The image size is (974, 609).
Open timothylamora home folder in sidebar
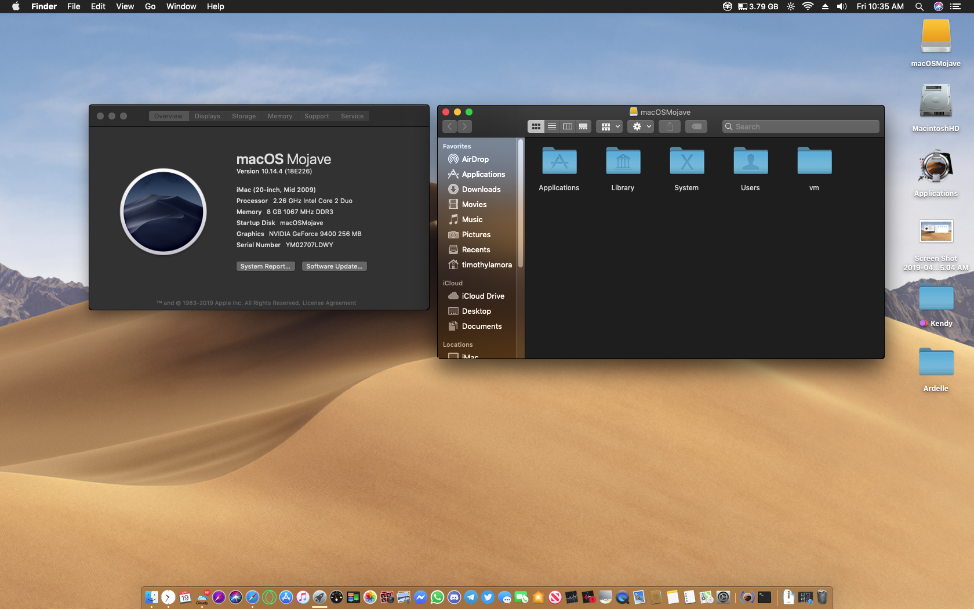coord(480,264)
